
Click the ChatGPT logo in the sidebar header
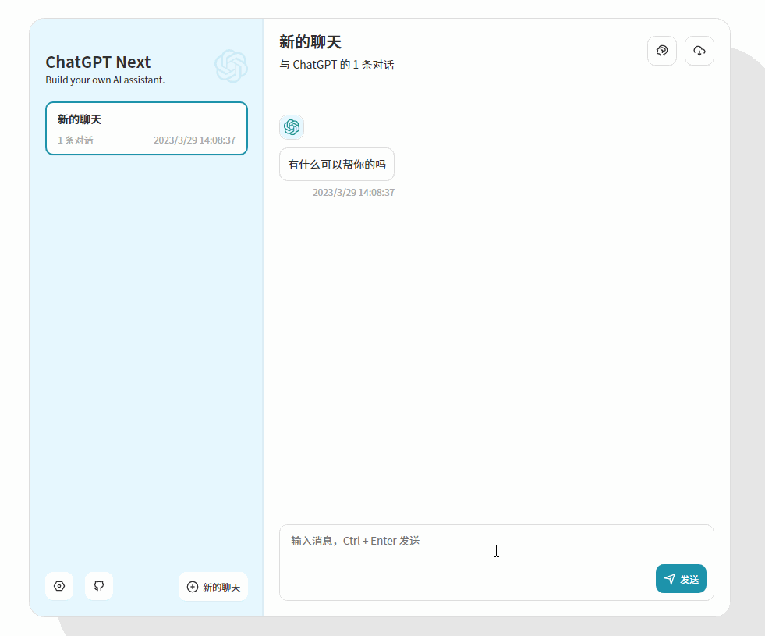[232, 66]
